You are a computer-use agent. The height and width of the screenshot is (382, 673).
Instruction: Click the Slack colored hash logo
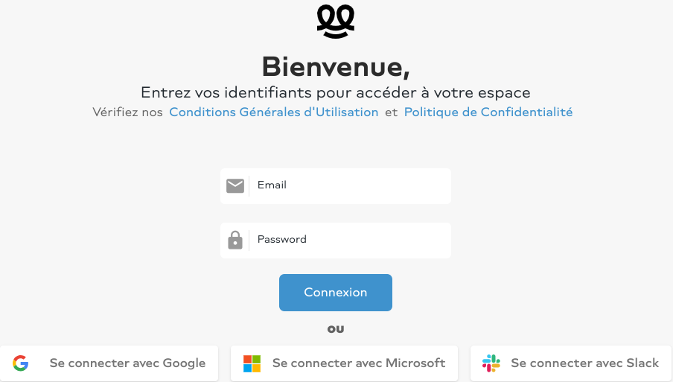coord(491,363)
